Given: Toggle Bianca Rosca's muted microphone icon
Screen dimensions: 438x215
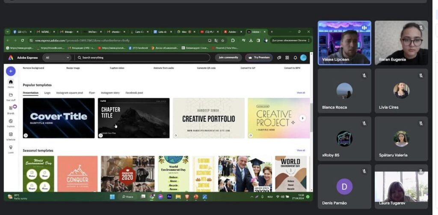Looking at the screenshot, I should (364, 76).
